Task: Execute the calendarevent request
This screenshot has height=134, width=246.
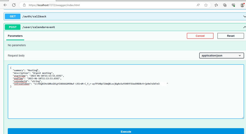Action: click(x=126, y=131)
